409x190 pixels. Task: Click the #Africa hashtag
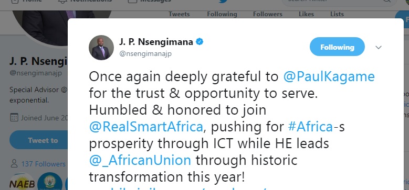310,127
